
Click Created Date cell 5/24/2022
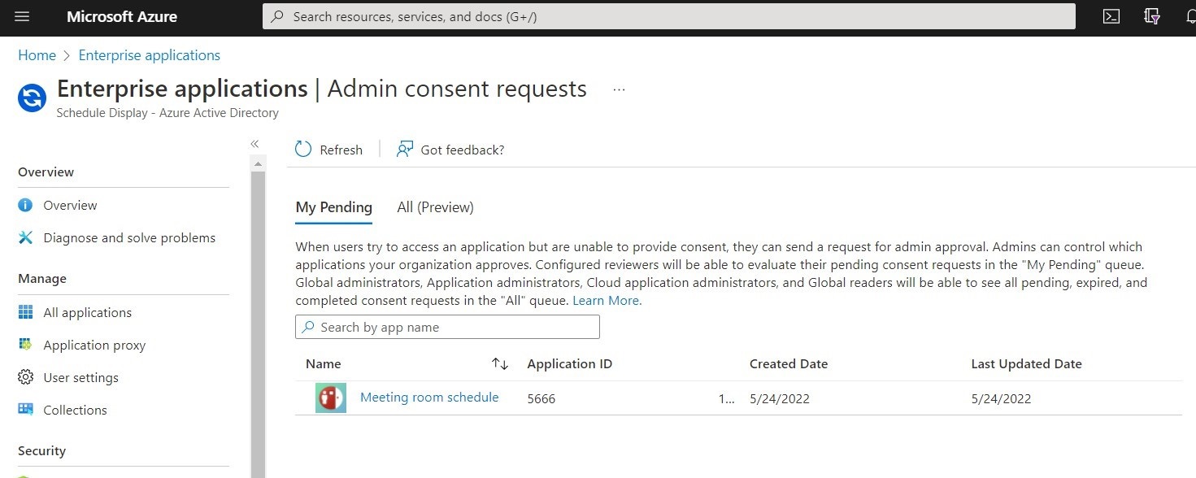point(780,398)
